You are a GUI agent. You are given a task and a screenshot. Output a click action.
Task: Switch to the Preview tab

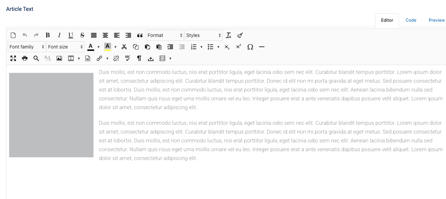(x=437, y=20)
